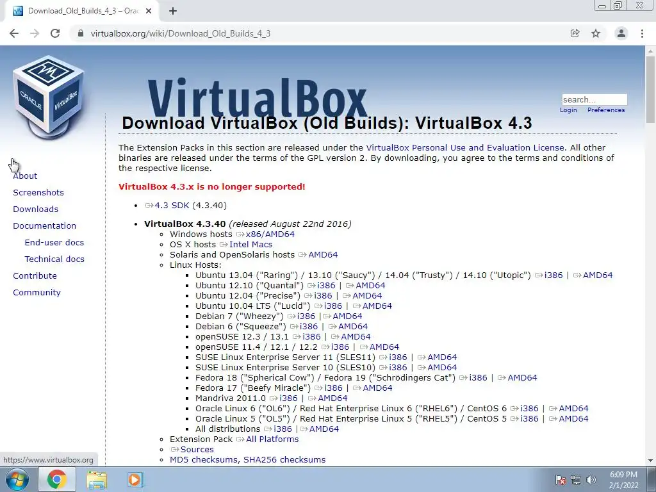Click AMD64 for Oracle Linux 5 OL5
Viewport: 656px width, 492px height.
tap(573, 419)
